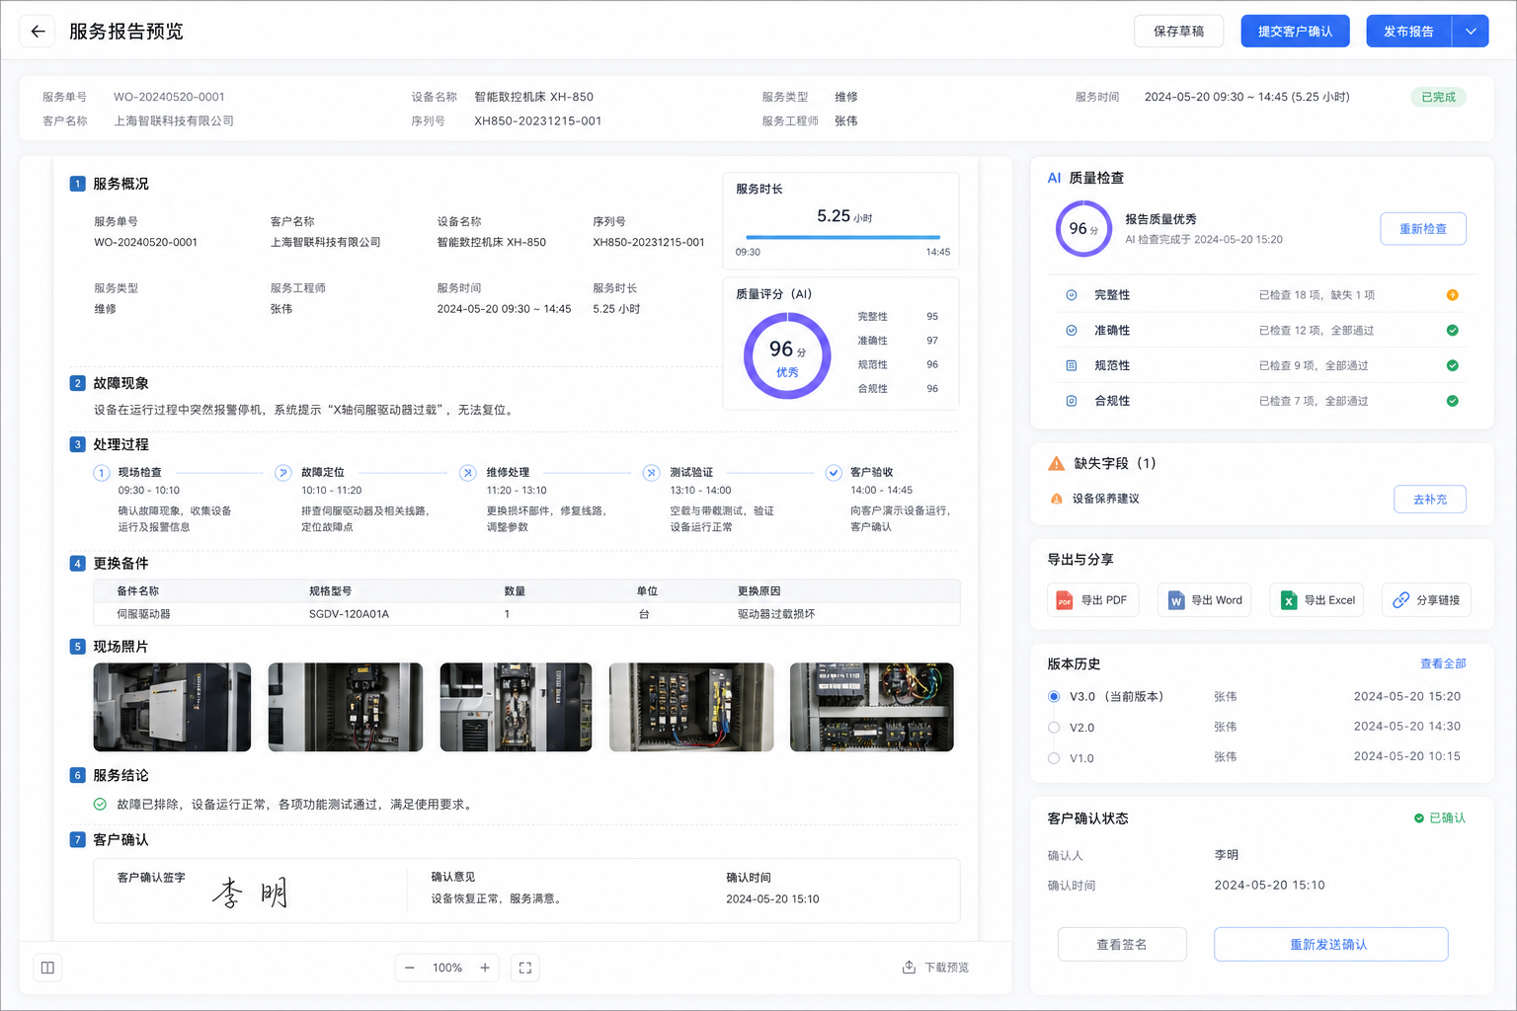Click the green check beside 服务结论 text
This screenshot has height=1011, width=1517.
[x=100, y=805]
